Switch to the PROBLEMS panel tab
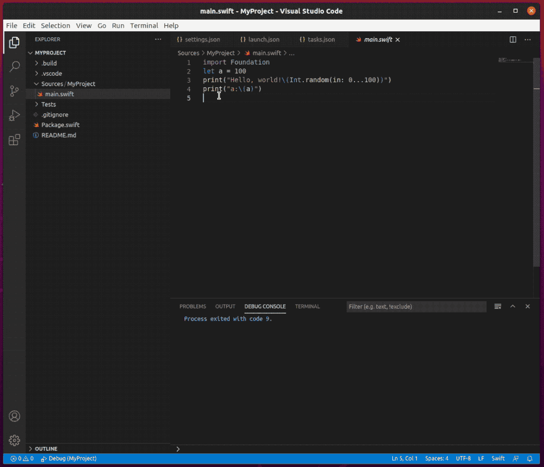Screen dimensions: 544x467 pyautogui.click(x=192, y=307)
